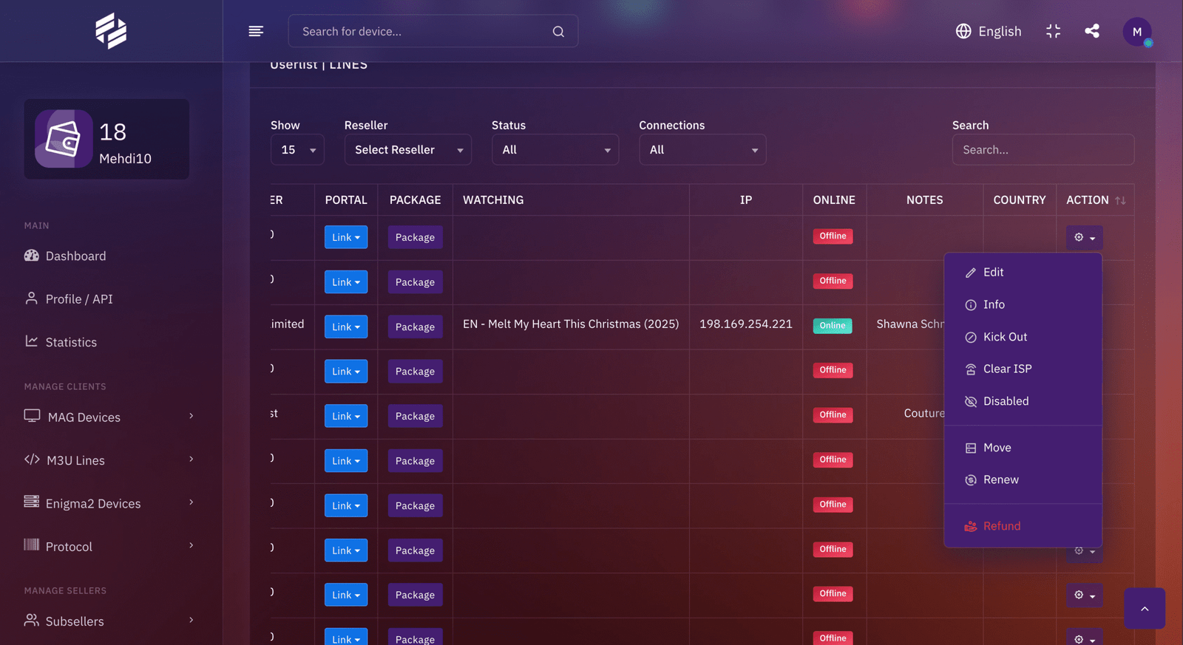Click the Mehdi10 credits card
This screenshot has height=645, width=1183.
[106, 139]
